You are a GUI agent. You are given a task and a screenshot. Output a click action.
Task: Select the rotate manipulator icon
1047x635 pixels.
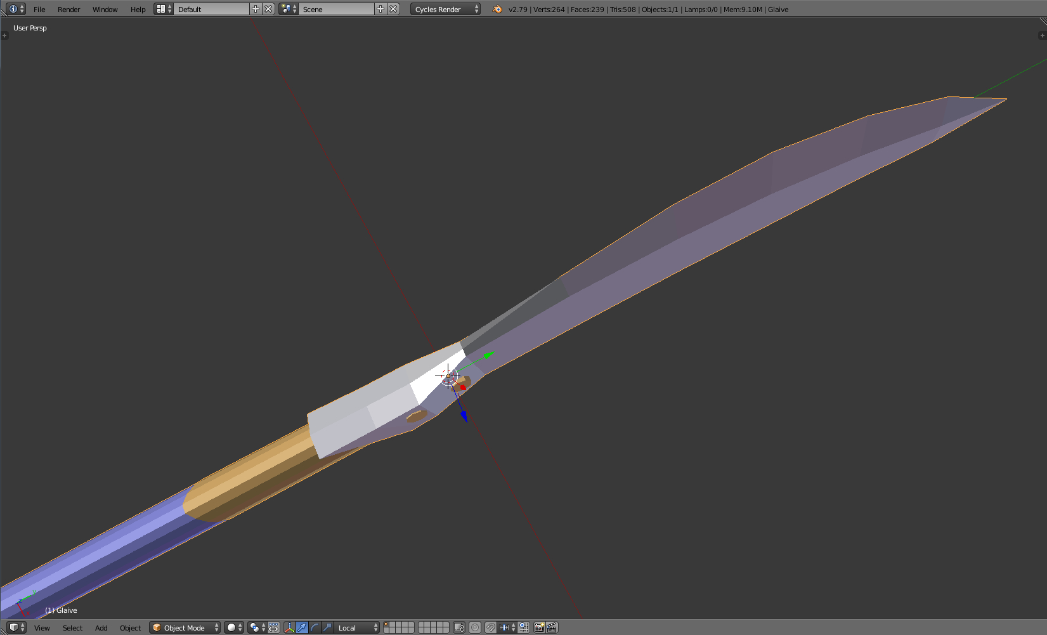(315, 627)
